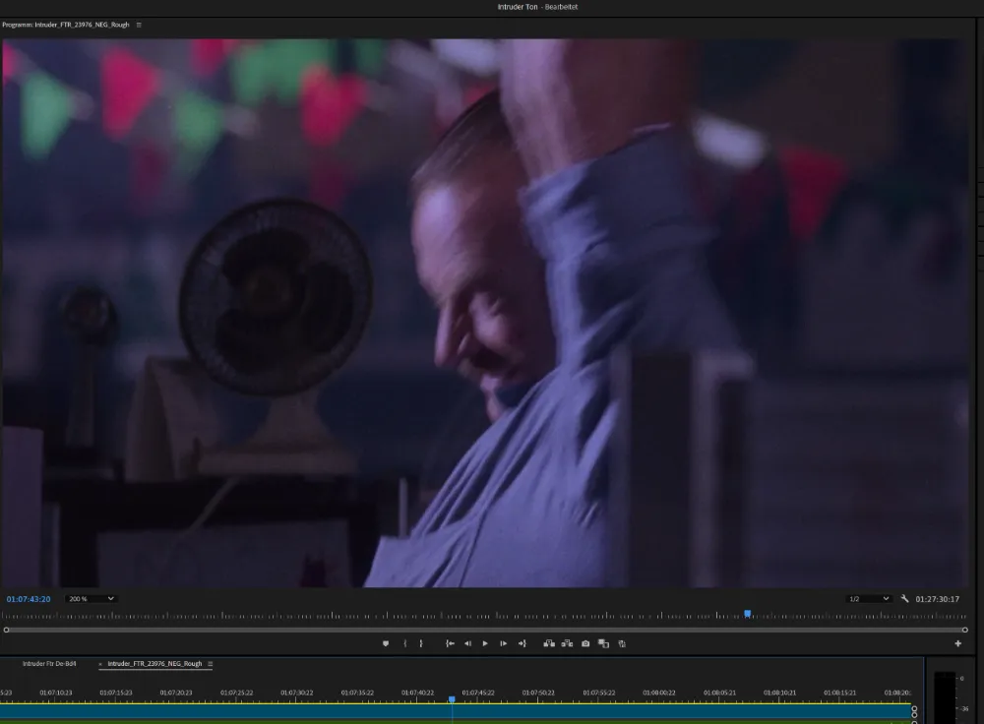The image size is (984, 724).
Task: Open the Intruder_FTR_23976_NEG_Rough sequence panel menu
Action: [x=210, y=664]
